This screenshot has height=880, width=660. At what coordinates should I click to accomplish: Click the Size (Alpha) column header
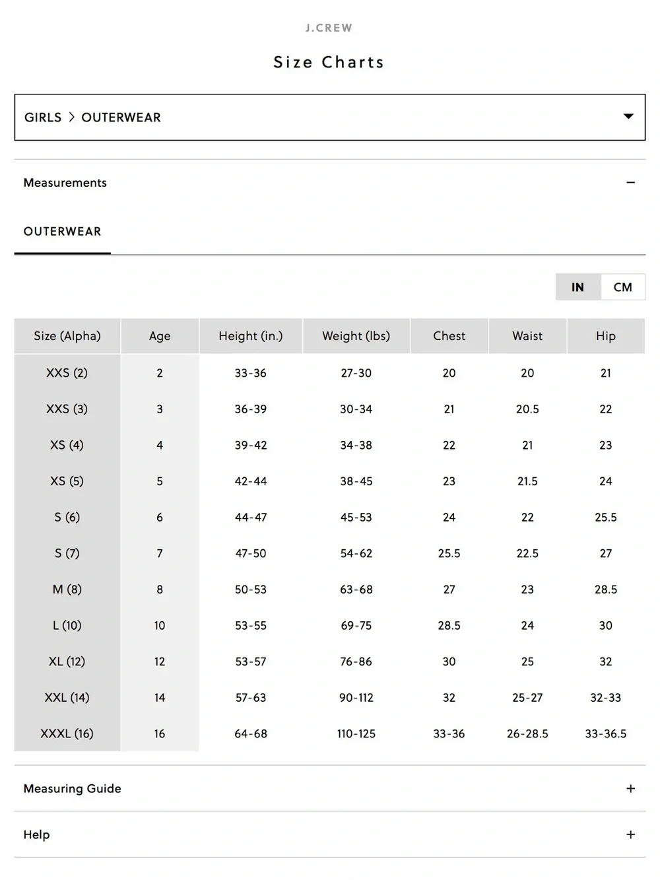67,336
